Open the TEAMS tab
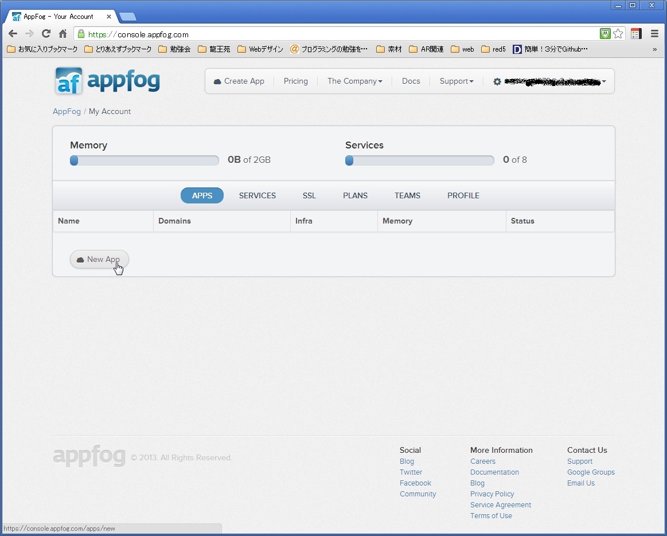 [x=408, y=195]
